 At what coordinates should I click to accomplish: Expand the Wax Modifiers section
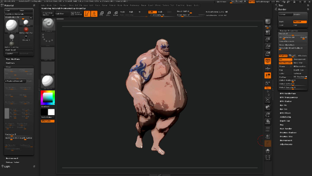tap(13, 59)
